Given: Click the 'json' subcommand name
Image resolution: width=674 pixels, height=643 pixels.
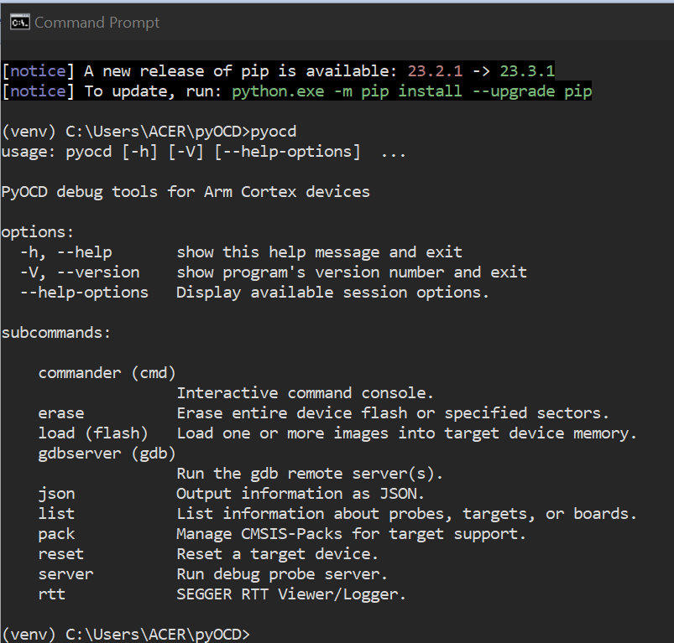Looking at the screenshot, I should click(56, 494).
